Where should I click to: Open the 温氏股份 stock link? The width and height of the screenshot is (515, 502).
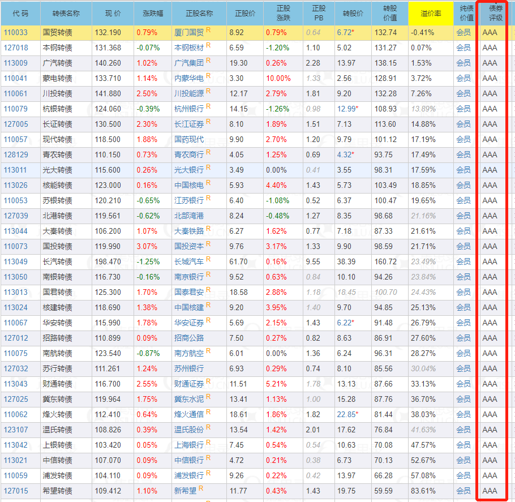(x=189, y=430)
